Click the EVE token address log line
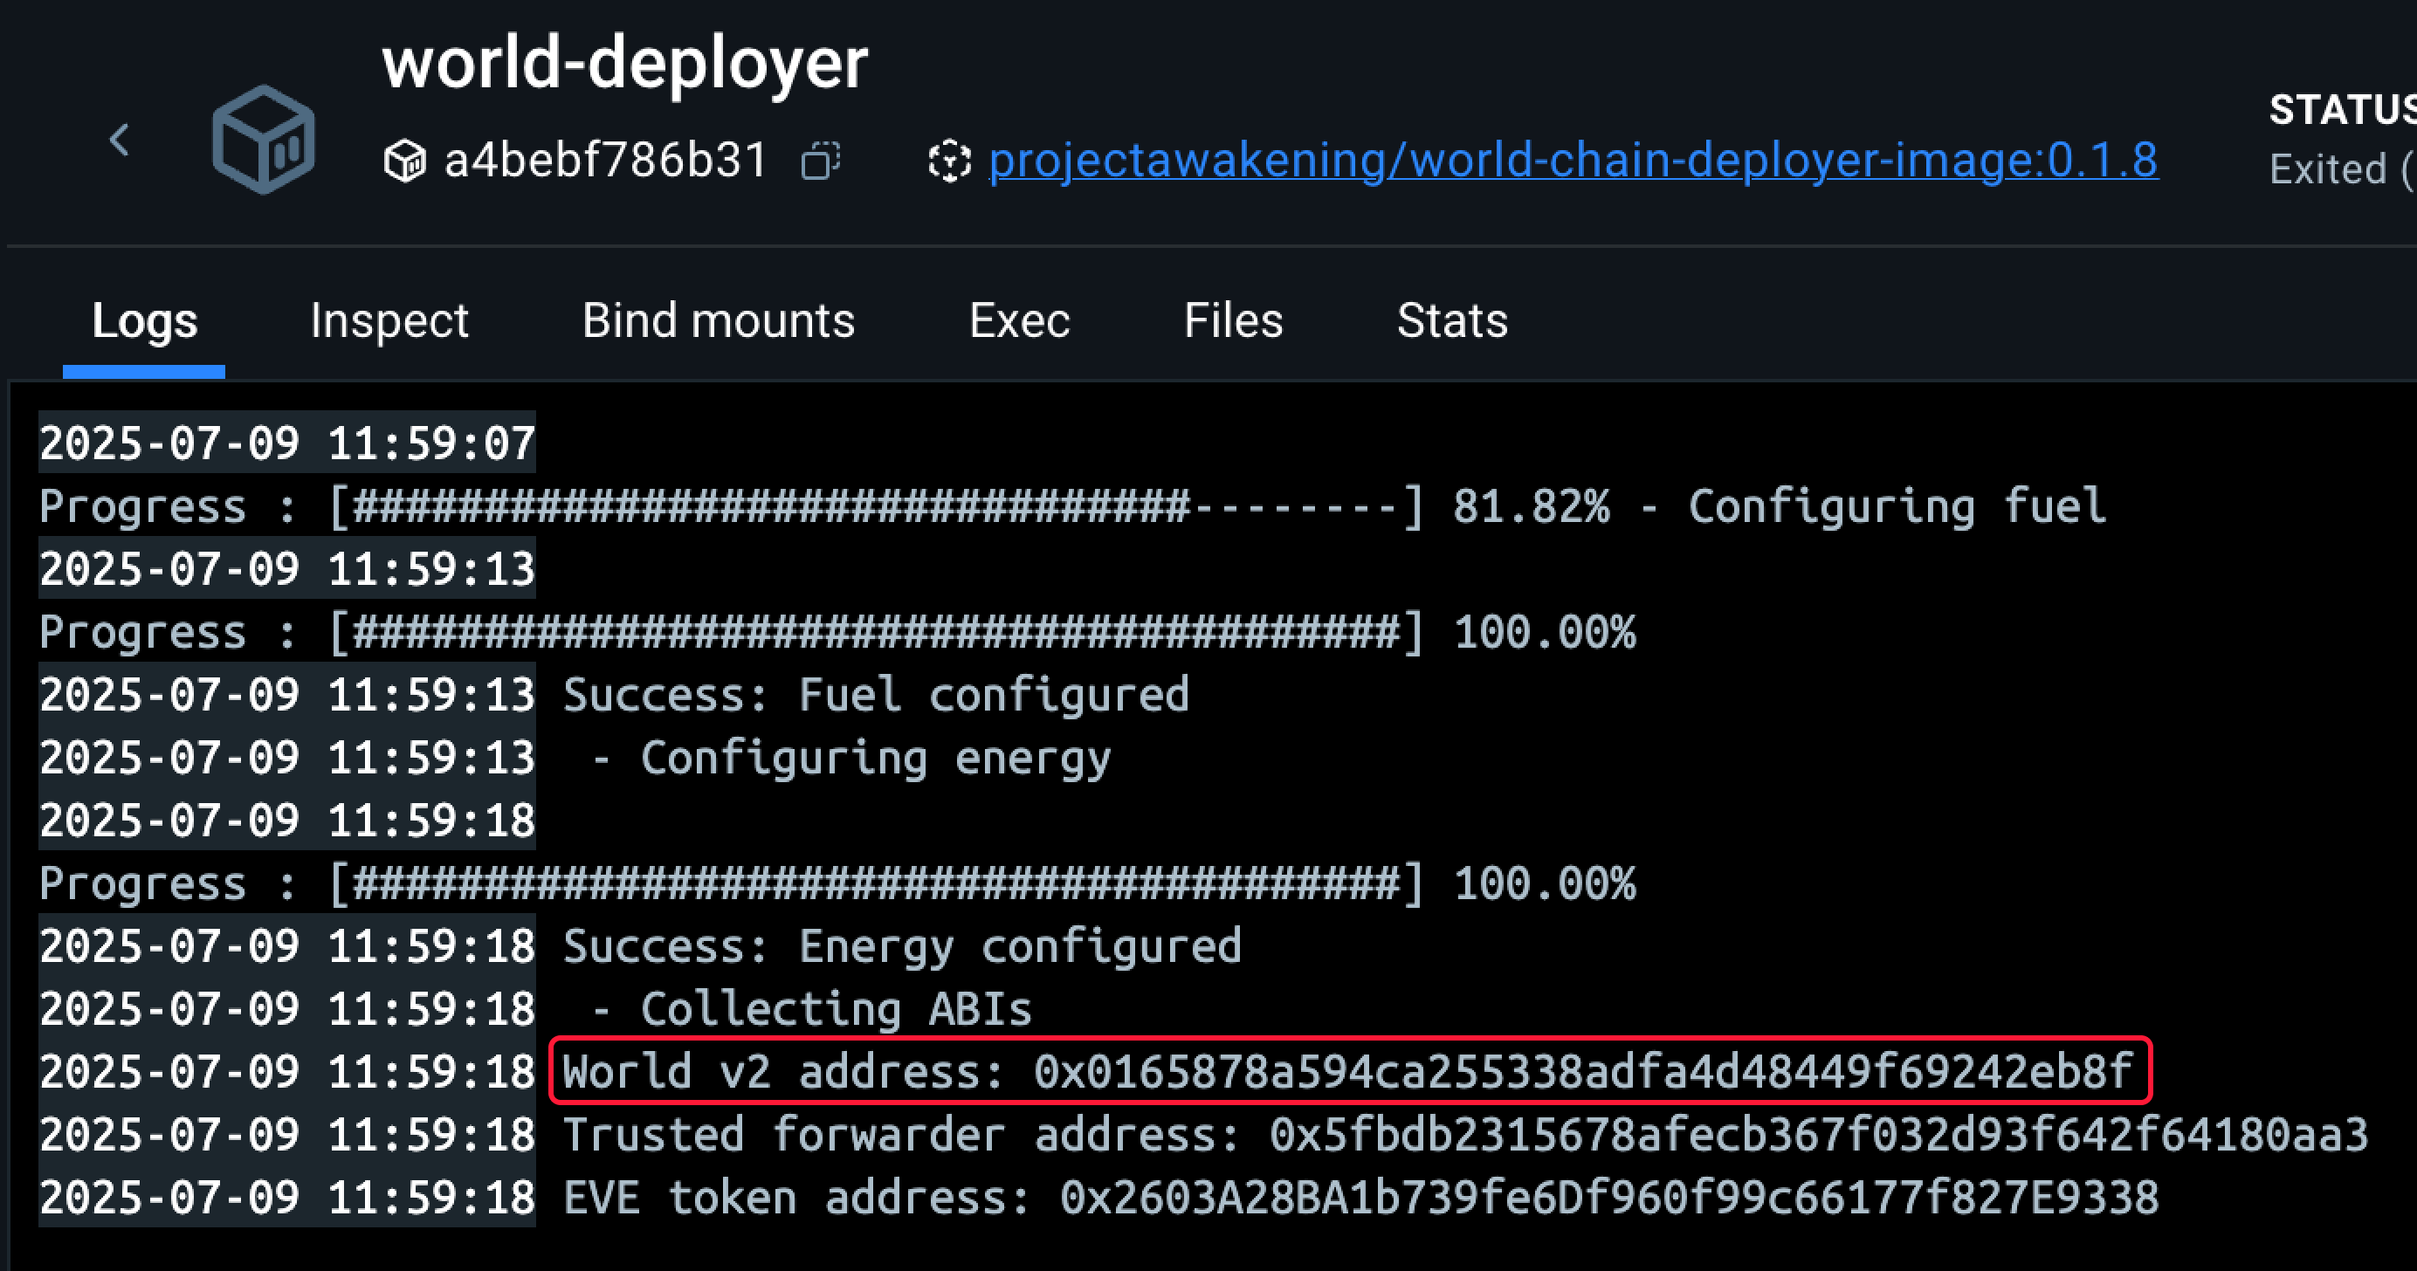The image size is (2417, 1271). 1360,1198
